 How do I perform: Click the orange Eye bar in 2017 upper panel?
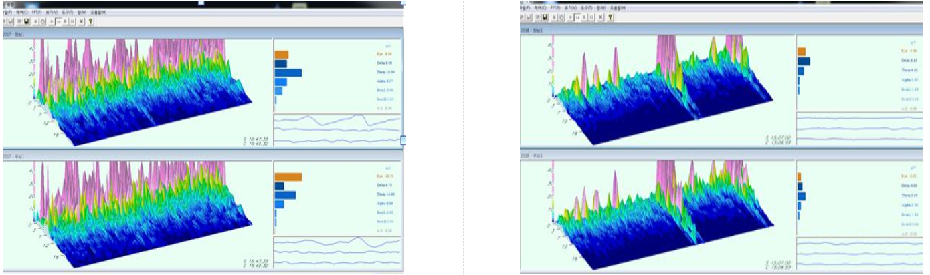pyautogui.click(x=281, y=54)
